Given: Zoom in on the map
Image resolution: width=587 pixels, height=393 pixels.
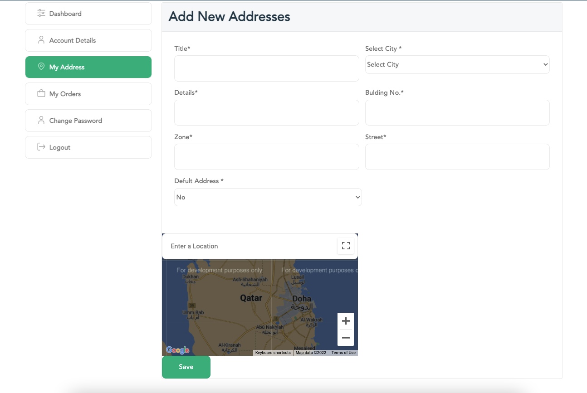Looking at the screenshot, I should (x=346, y=321).
